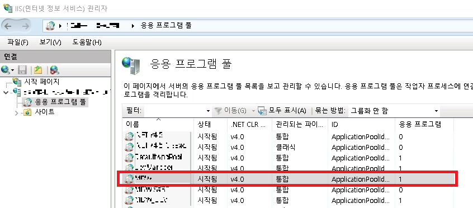
Task: Click the 시작 페이지 icon in the tree
Action: 17,82
